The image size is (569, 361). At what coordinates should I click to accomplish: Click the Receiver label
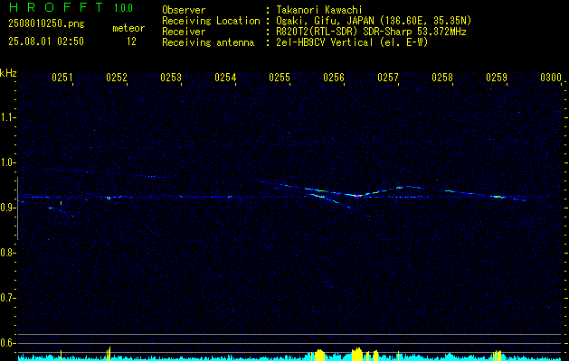(184, 32)
